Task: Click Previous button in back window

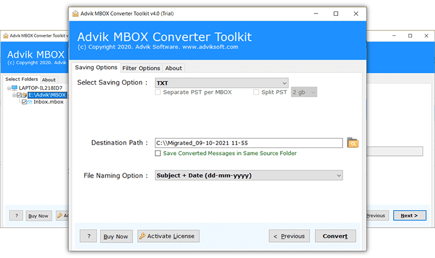Action: (x=377, y=216)
